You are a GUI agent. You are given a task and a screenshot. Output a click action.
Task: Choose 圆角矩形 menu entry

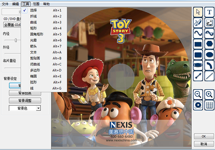(44, 34)
